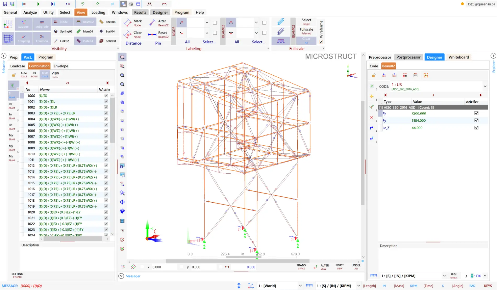Uncheck IsActive for combination 1003
Image resolution: width=497 pixels, height=290 pixels.
(106, 113)
